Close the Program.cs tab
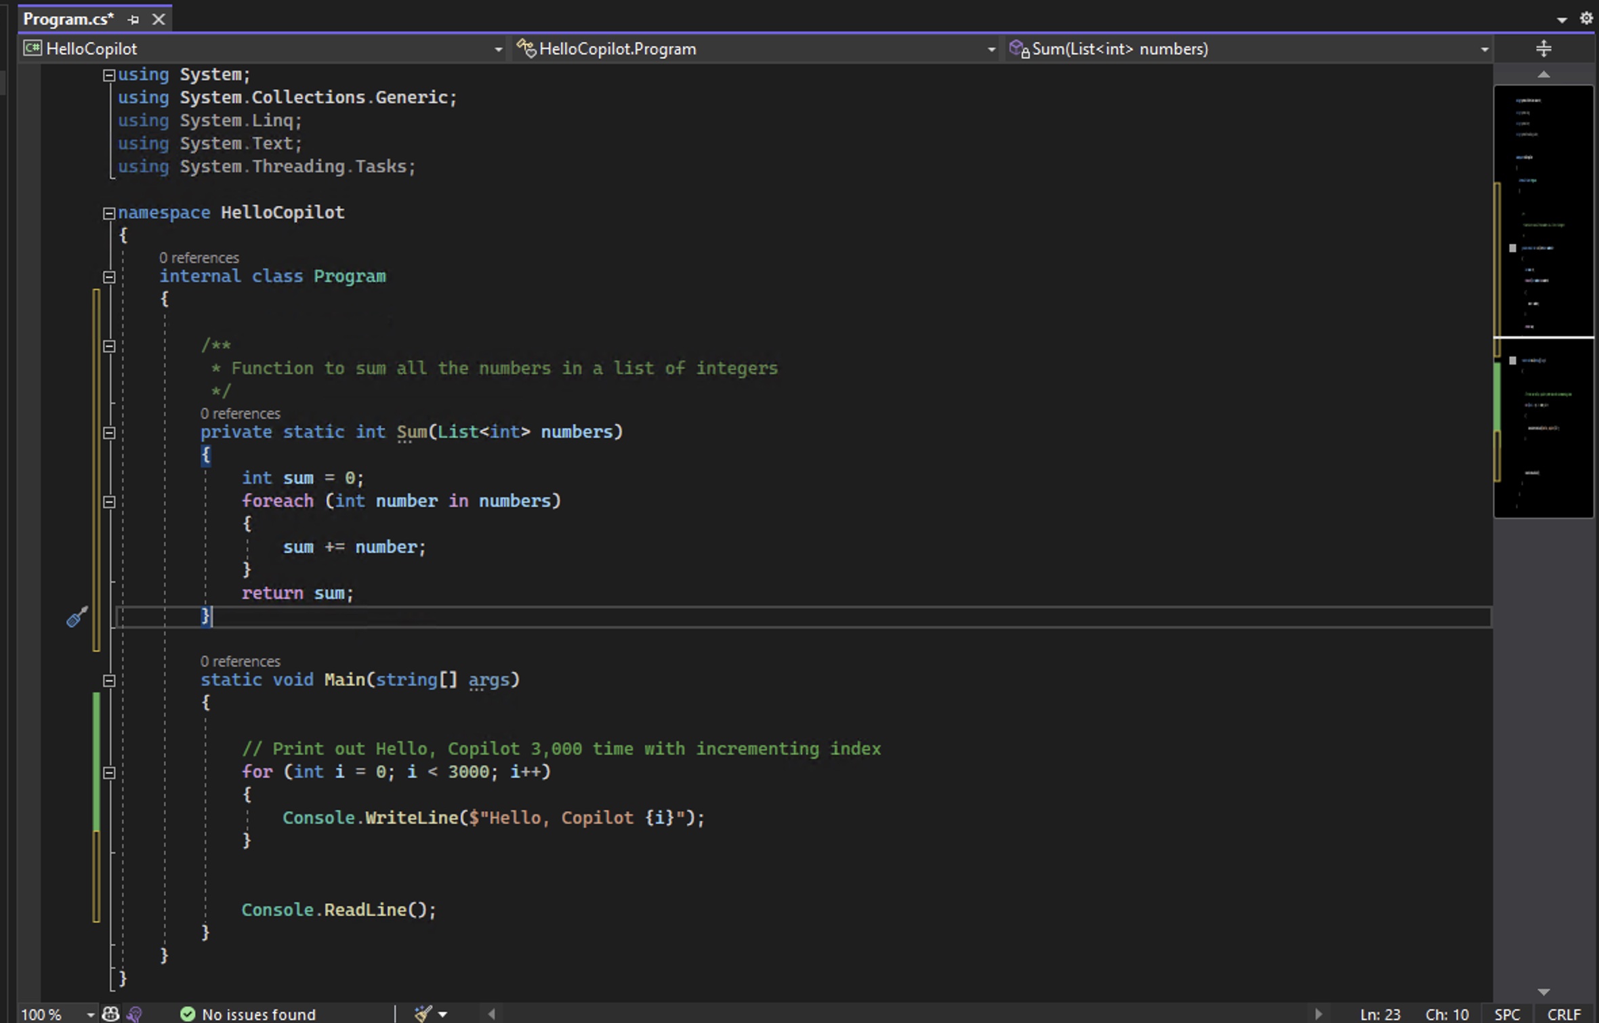Screen dimensions: 1599x1023 [x=159, y=20]
